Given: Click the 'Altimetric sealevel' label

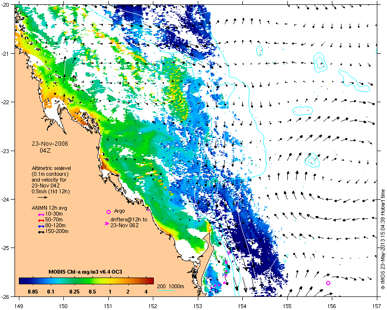Looking at the screenshot, I should [51, 168].
